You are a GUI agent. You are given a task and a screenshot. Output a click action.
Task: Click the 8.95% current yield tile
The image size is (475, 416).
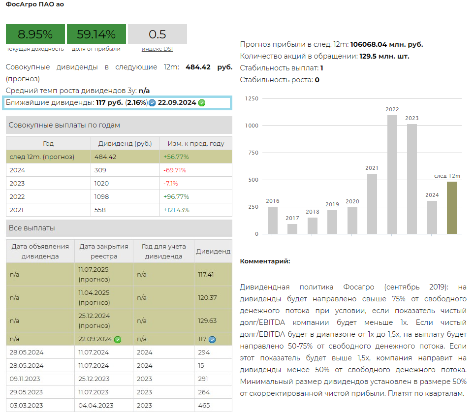click(35, 34)
